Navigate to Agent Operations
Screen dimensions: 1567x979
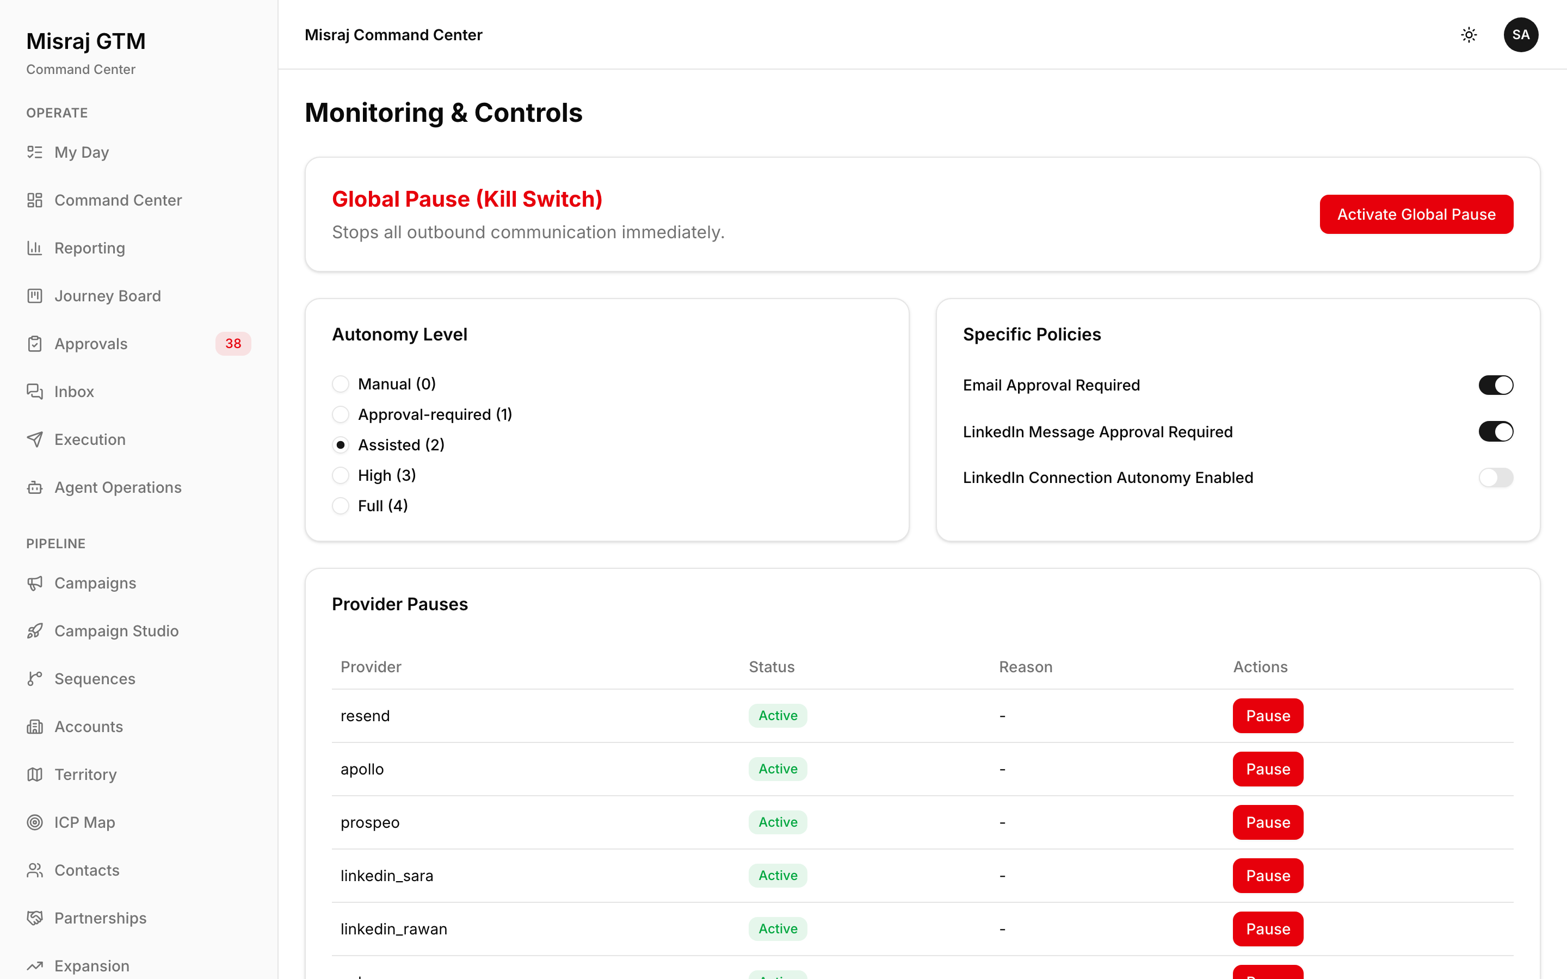tap(139, 487)
